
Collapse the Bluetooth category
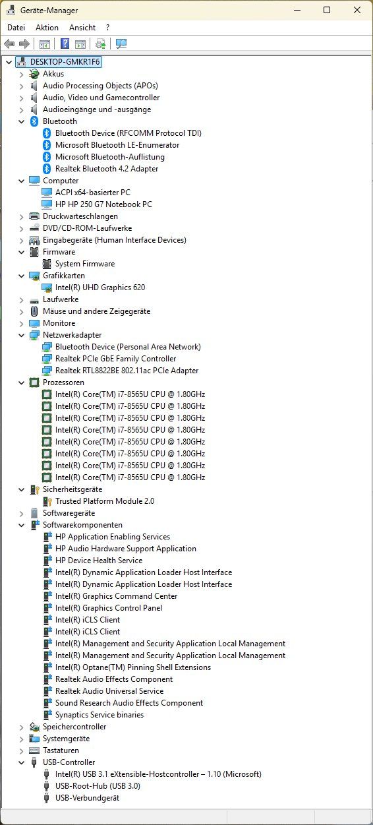click(x=21, y=121)
